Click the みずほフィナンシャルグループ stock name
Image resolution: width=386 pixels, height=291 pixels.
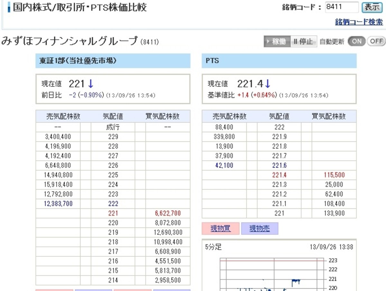point(69,41)
